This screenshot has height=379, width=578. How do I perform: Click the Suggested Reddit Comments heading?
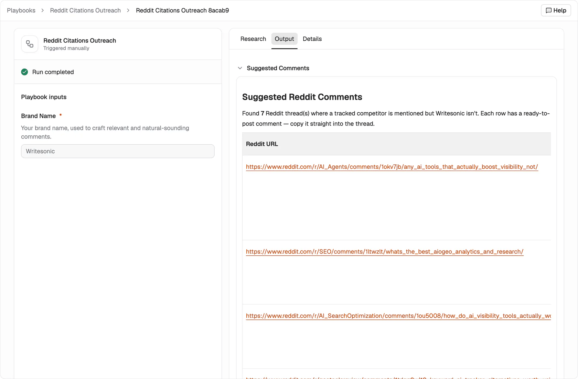(x=302, y=97)
